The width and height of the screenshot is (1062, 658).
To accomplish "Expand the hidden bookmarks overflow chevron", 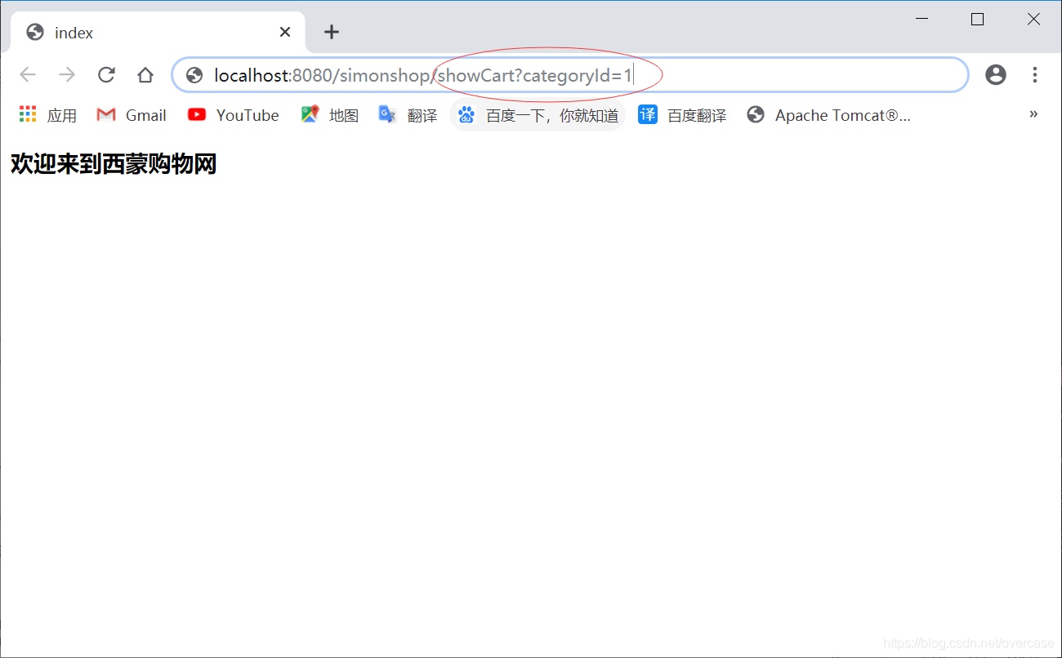I will pyautogui.click(x=1033, y=114).
